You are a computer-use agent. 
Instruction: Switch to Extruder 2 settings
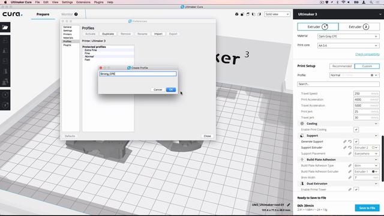point(359,26)
